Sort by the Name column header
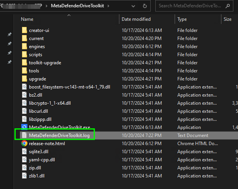 tap(27, 19)
